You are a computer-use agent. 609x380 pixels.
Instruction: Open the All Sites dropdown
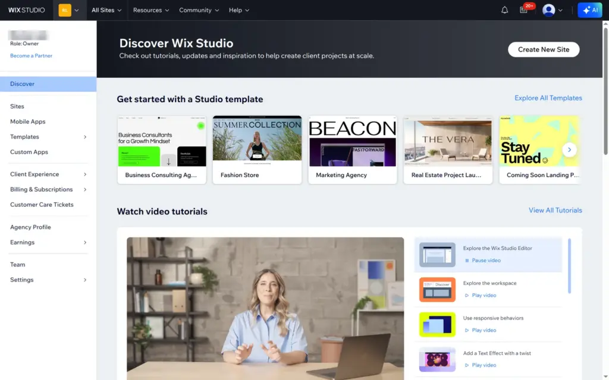coord(106,10)
